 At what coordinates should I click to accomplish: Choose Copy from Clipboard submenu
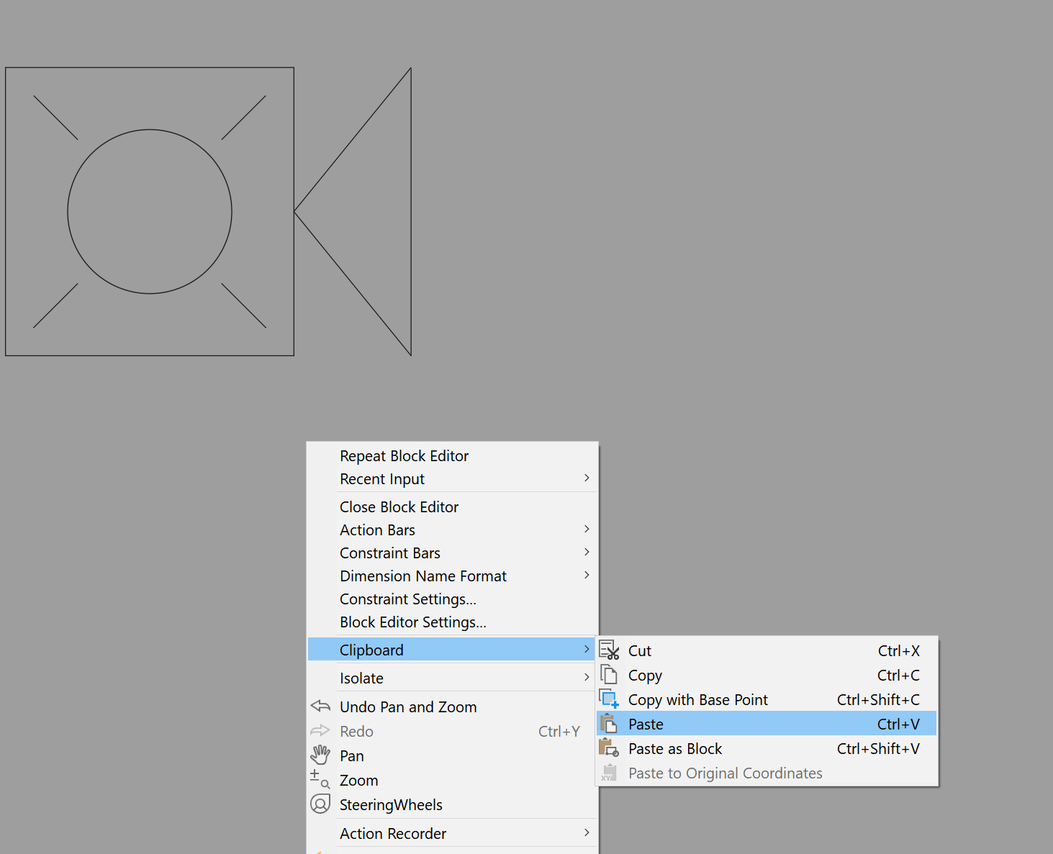[x=767, y=675]
